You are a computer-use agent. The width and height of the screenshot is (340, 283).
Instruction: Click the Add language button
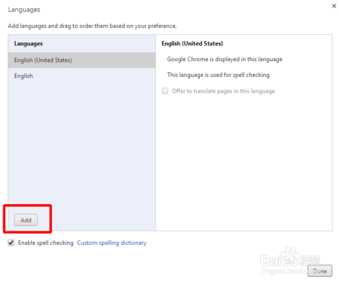(x=26, y=220)
